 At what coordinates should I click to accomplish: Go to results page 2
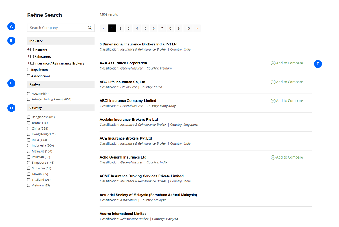[x=120, y=28]
